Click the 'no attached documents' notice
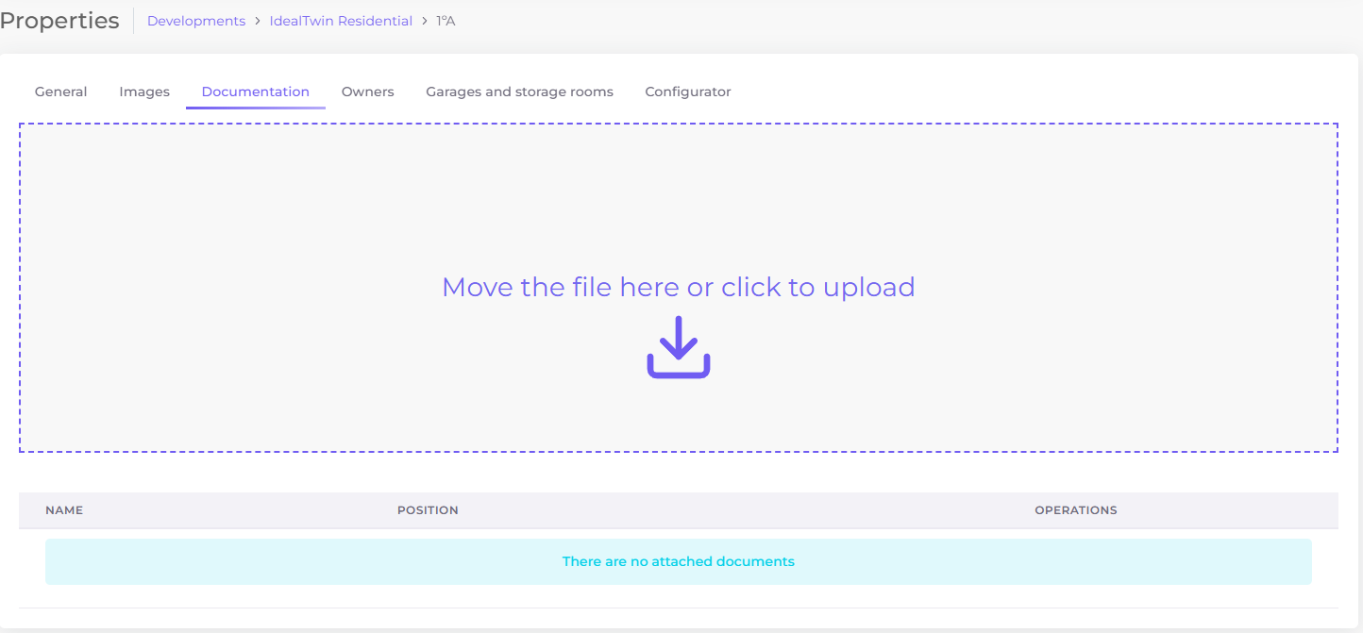 point(678,561)
